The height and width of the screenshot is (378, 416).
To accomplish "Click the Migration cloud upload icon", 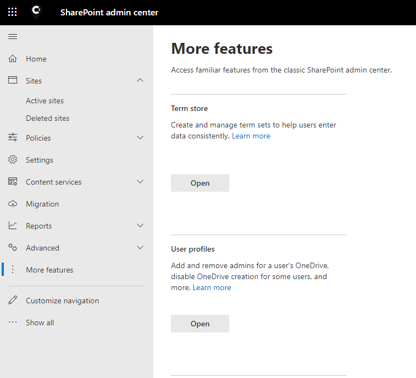I will coord(13,204).
